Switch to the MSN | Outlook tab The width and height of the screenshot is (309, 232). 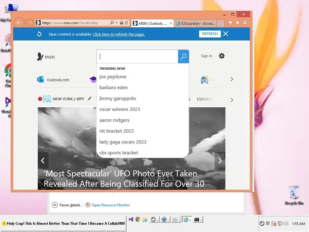tap(150, 23)
